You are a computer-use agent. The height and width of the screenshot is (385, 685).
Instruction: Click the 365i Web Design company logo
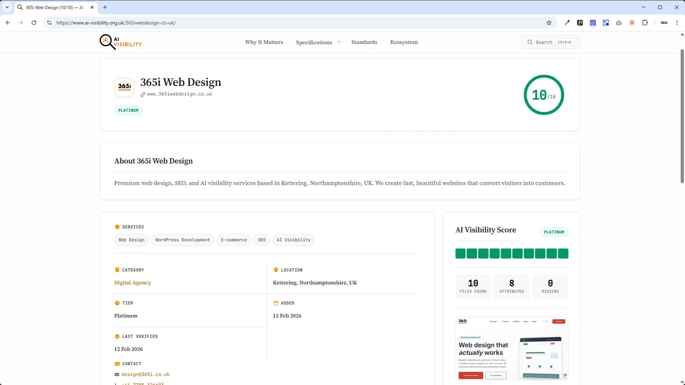coord(124,87)
